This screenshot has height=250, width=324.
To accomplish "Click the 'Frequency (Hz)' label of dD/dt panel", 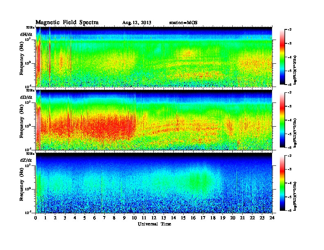I will tap(22, 122).
